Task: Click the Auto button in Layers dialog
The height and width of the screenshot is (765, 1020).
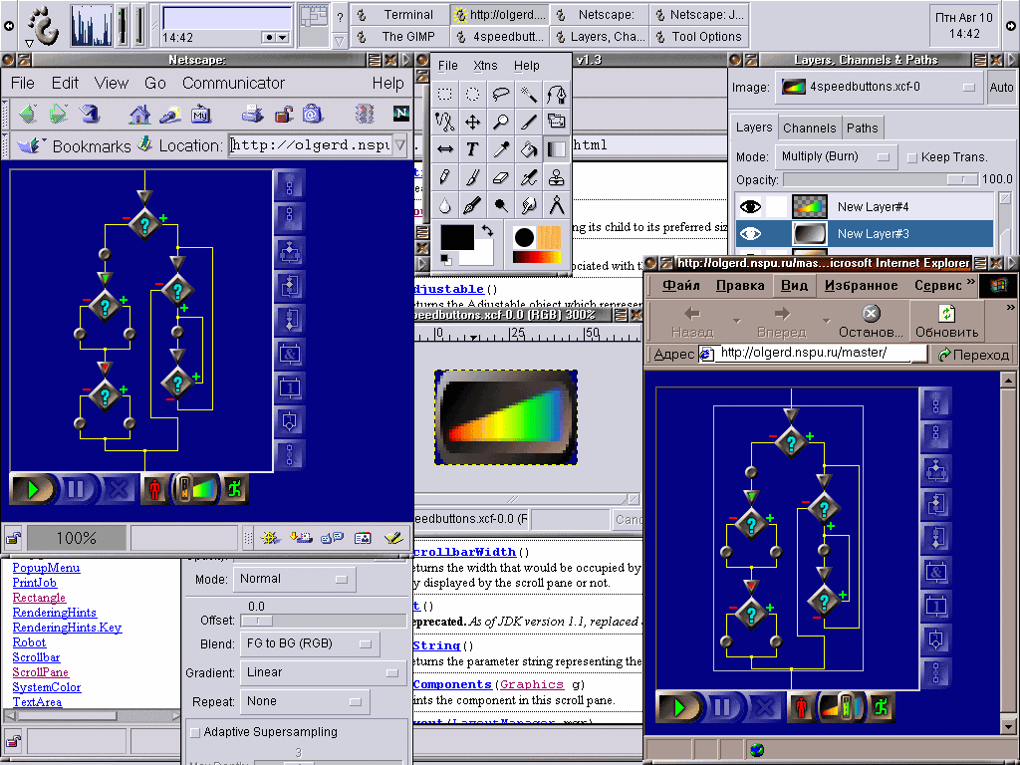Action: [1001, 88]
